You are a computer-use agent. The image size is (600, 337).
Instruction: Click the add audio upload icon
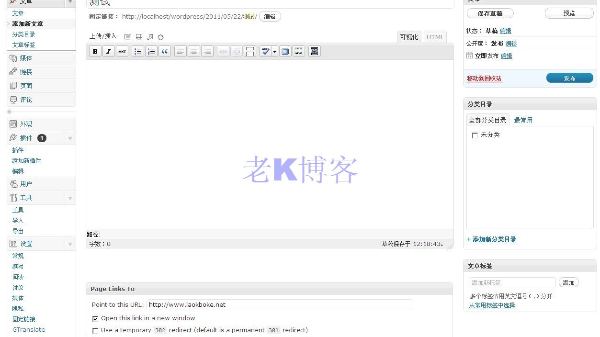click(x=150, y=37)
